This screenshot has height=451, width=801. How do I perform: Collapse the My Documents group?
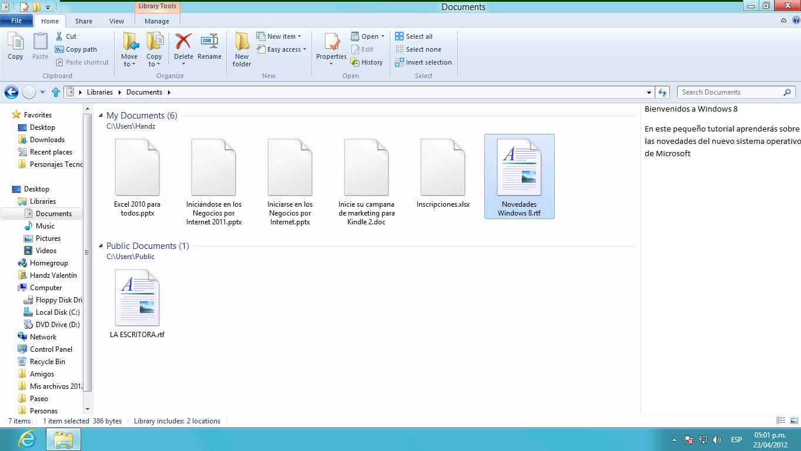point(100,116)
